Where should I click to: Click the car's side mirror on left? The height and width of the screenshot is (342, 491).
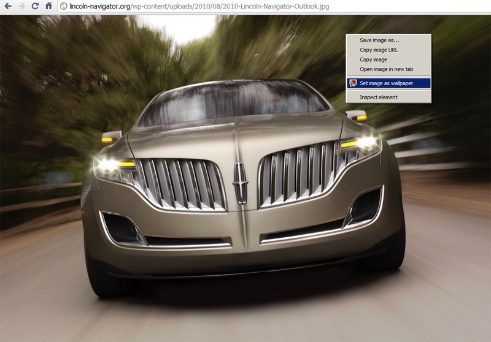click(x=111, y=137)
